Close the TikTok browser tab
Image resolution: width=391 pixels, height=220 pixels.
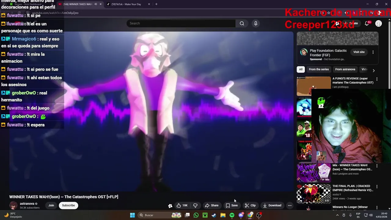point(149,4)
